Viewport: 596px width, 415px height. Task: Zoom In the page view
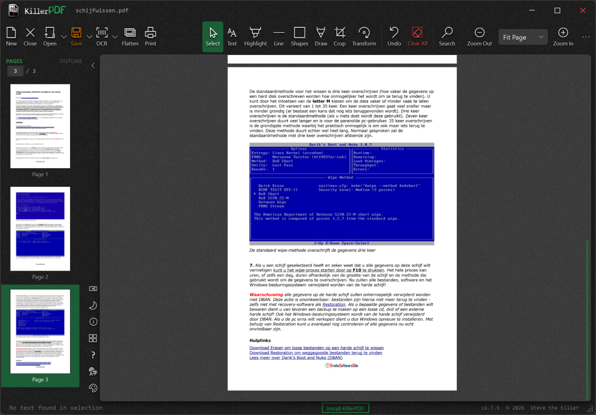[563, 37]
